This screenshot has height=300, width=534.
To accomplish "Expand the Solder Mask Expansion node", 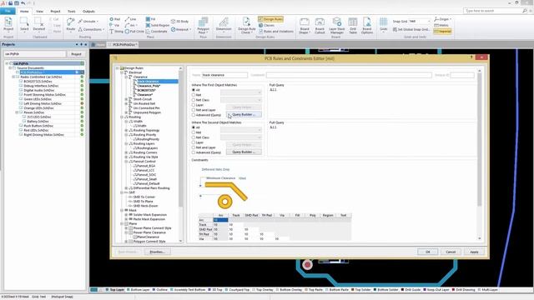I will pos(126,215).
